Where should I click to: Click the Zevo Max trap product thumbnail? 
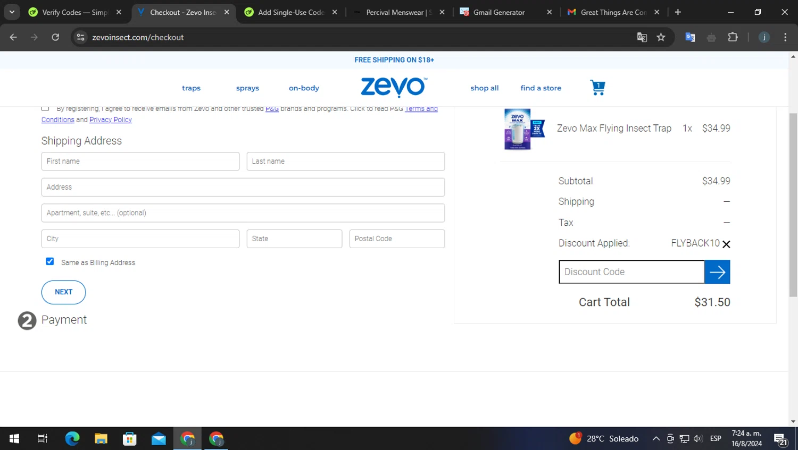[x=524, y=129]
